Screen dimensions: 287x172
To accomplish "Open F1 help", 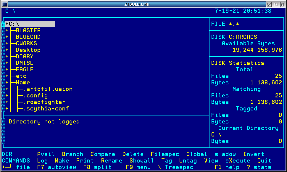I will [x=227, y=167].
